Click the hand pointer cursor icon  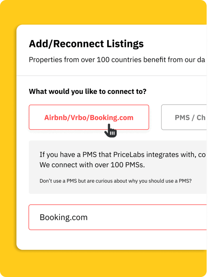coord(111,131)
